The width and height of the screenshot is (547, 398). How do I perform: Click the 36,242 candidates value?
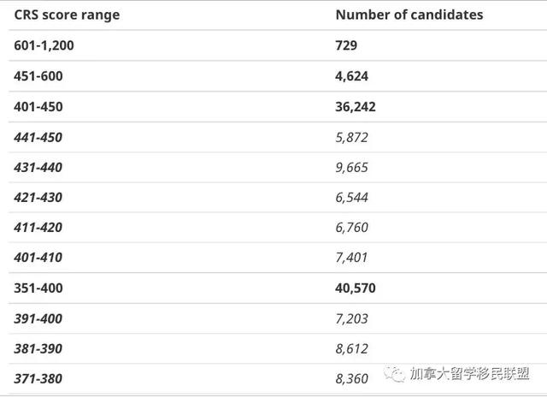point(356,107)
